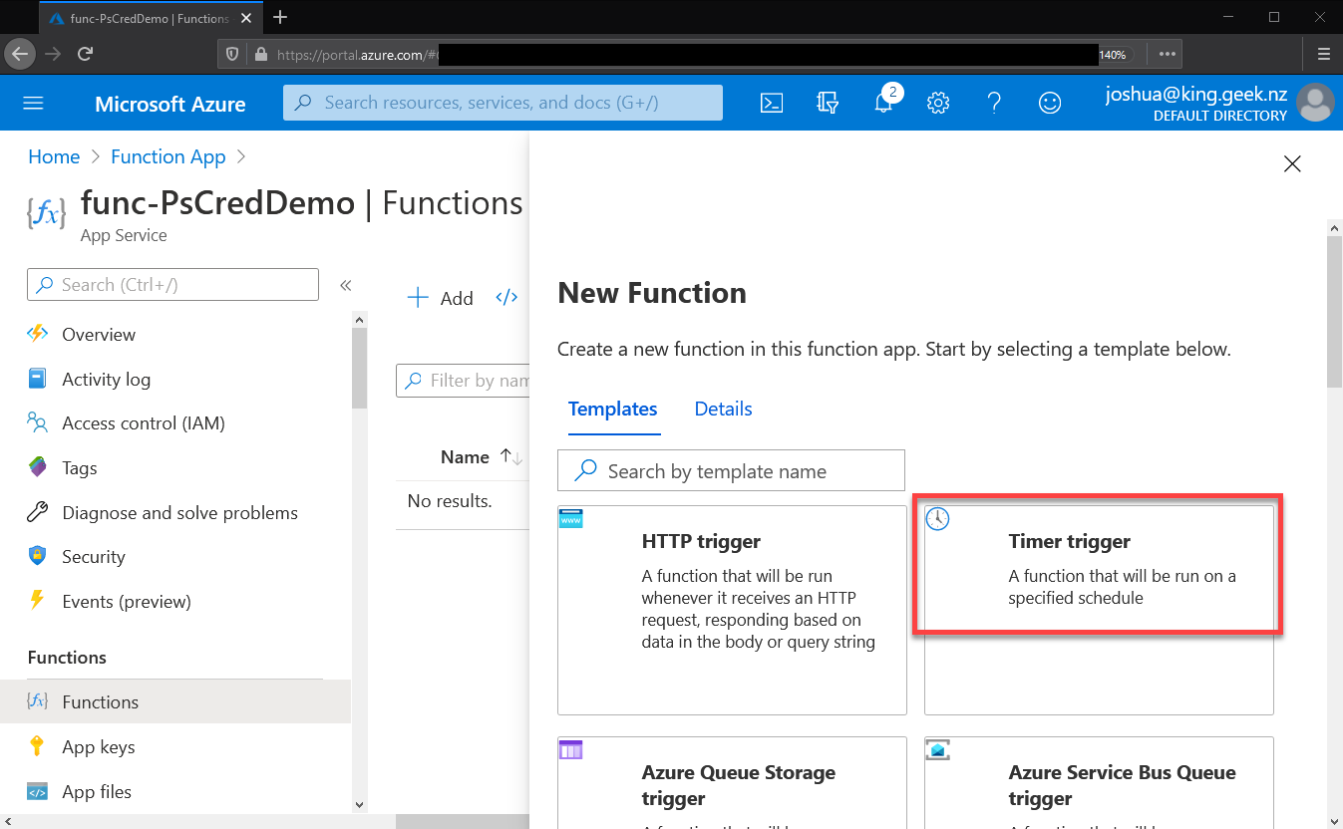Switch to the Details tab
Viewport: 1343px width, 829px height.
(x=723, y=409)
